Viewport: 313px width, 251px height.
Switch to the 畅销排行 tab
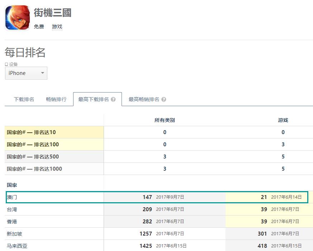click(56, 99)
